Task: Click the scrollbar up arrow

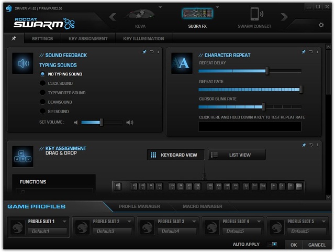Action: (x=328, y=47)
